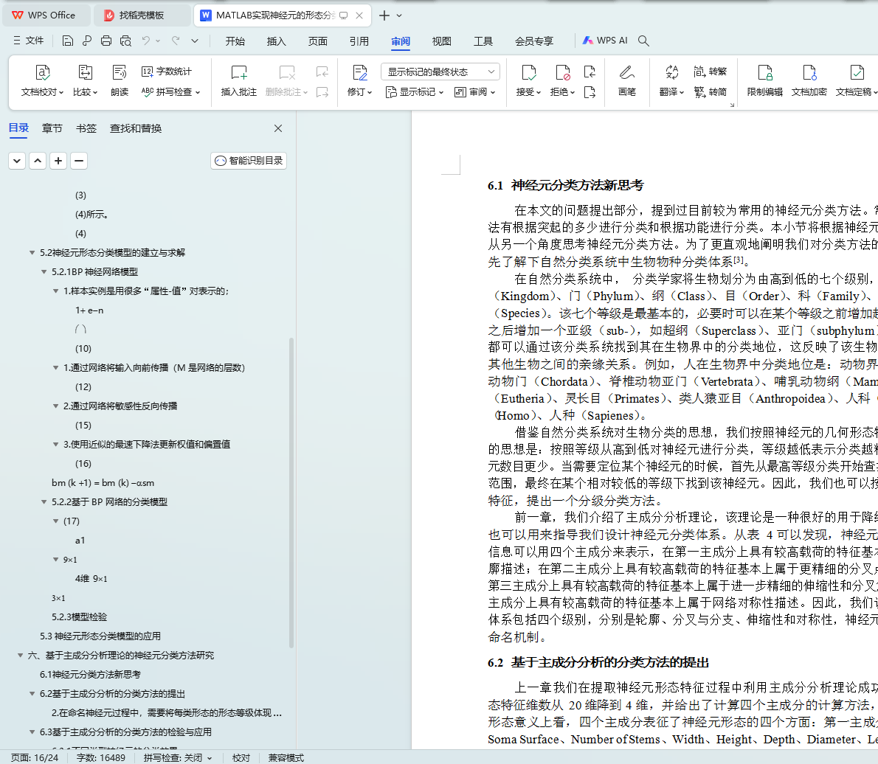Open the 文件 menu
This screenshot has height=764, width=878.
[29, 41]
